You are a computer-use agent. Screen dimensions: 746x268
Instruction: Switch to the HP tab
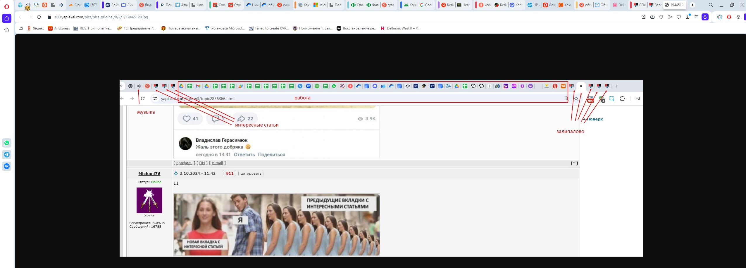click(x=534, y=5)
